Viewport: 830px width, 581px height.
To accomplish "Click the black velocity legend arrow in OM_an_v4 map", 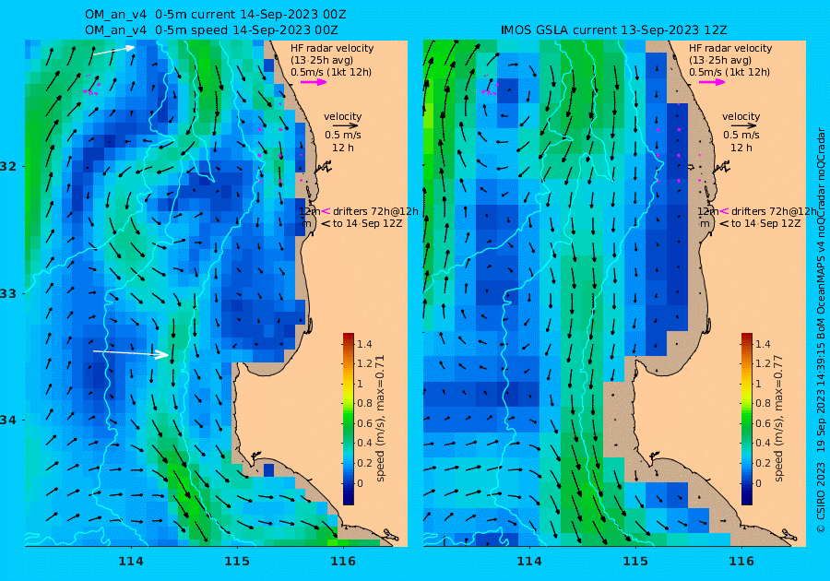I will point(346,126).
